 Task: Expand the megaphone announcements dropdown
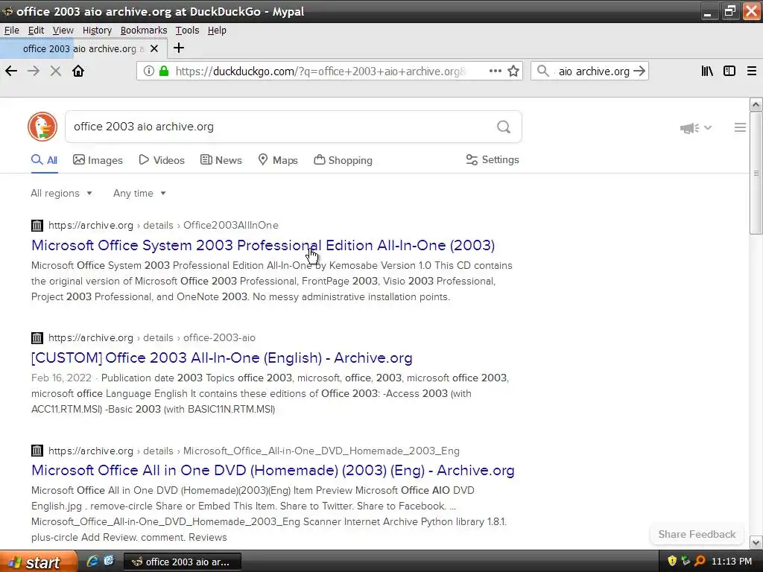tap(696, 128)
